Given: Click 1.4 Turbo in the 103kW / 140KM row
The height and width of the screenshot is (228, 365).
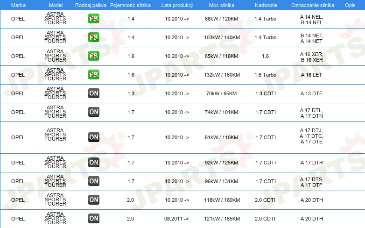Looking at the screenshot, I should pos(266,37).
